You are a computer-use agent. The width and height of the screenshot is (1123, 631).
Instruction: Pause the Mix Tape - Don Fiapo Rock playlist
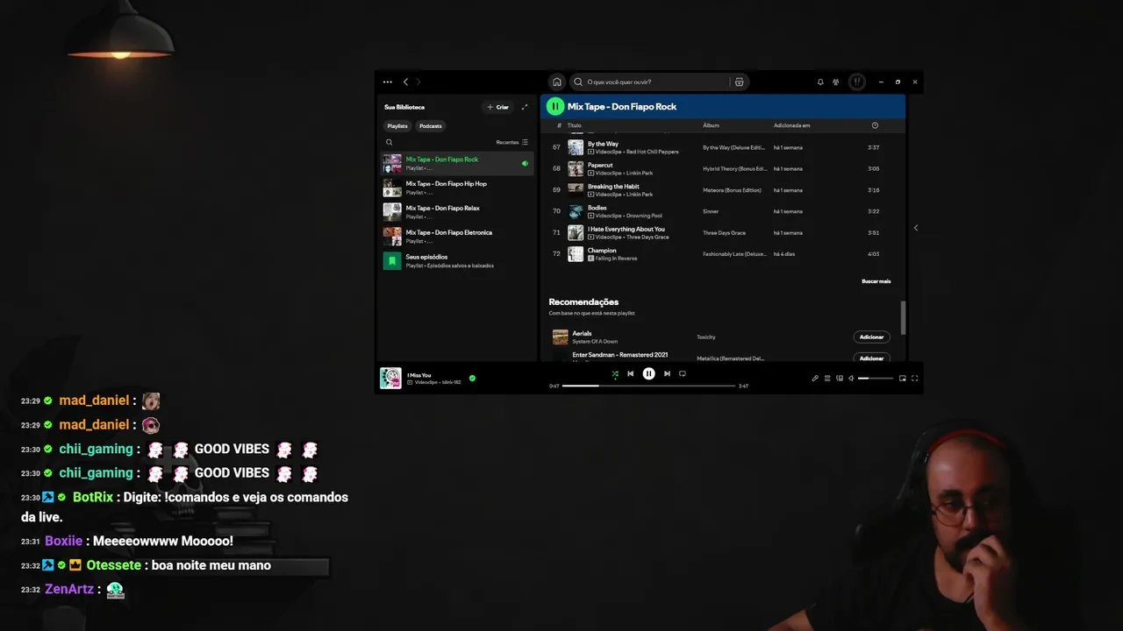pyautogui.click(x=554, y=107)
